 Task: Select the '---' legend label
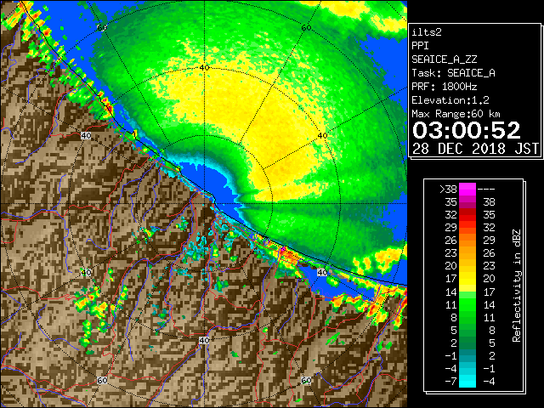click(486, 190)
